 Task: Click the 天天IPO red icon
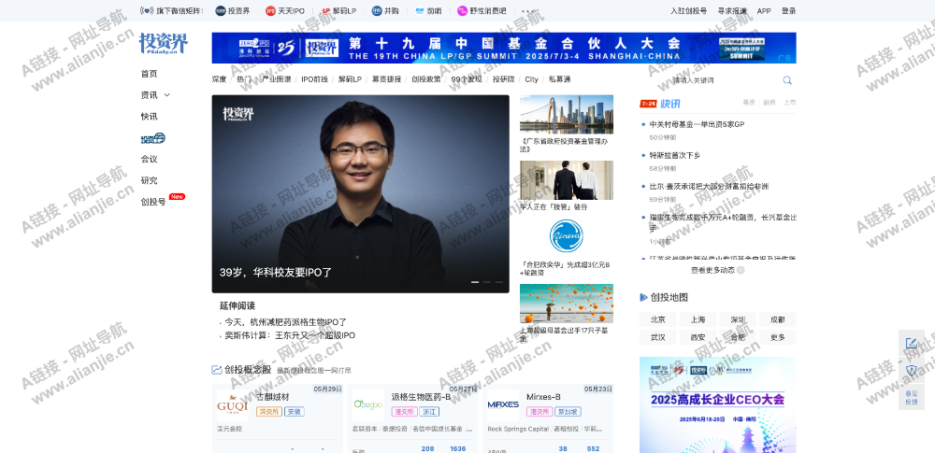click(271, 10)
